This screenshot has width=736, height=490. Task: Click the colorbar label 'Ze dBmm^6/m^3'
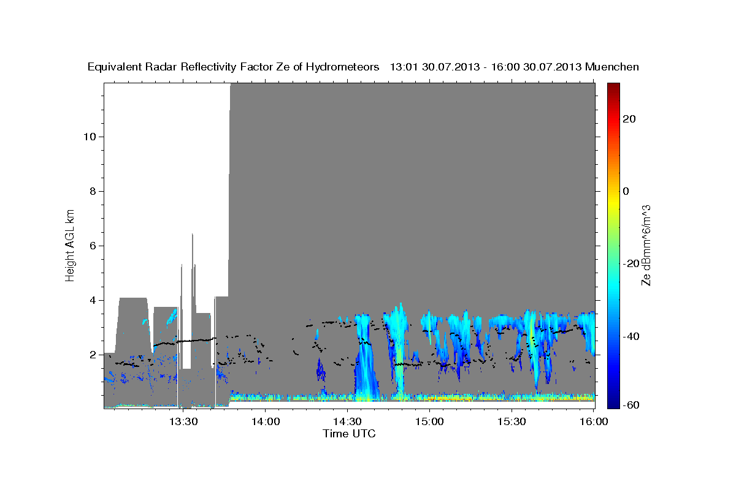[646, 245]
